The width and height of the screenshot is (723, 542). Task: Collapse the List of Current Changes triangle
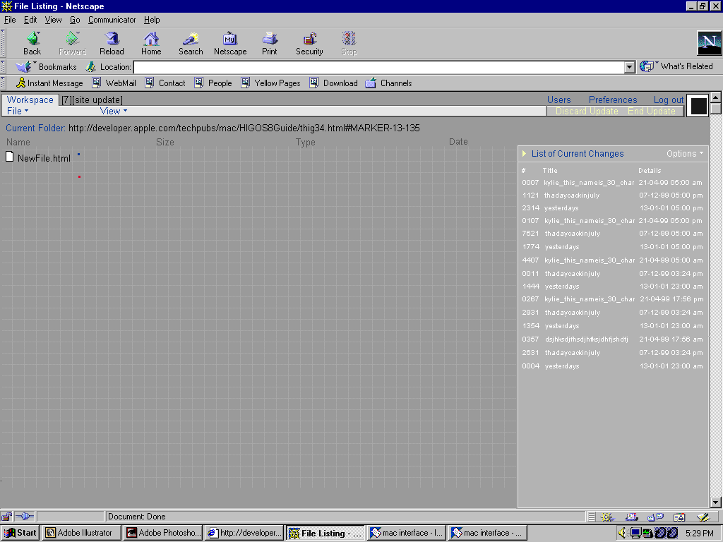coord(524,154)
